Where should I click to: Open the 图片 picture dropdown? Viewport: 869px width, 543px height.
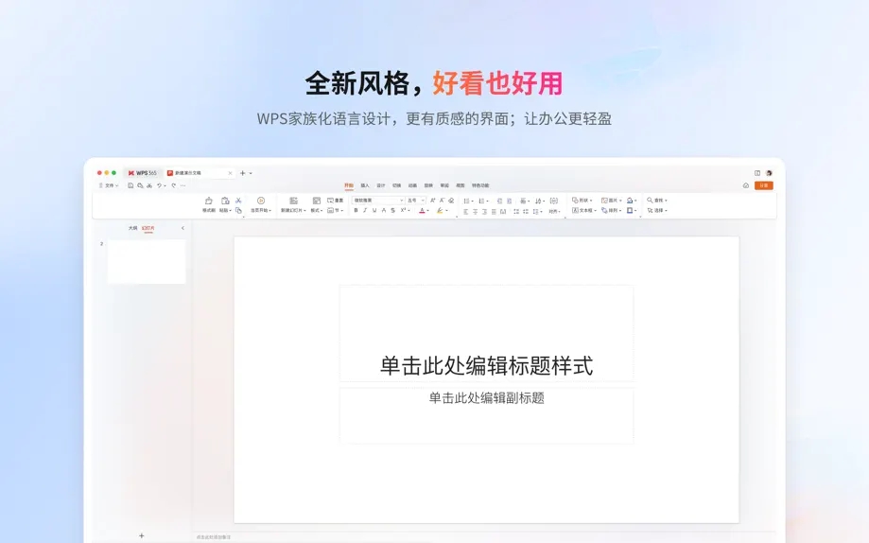click(x=611, y=201)
